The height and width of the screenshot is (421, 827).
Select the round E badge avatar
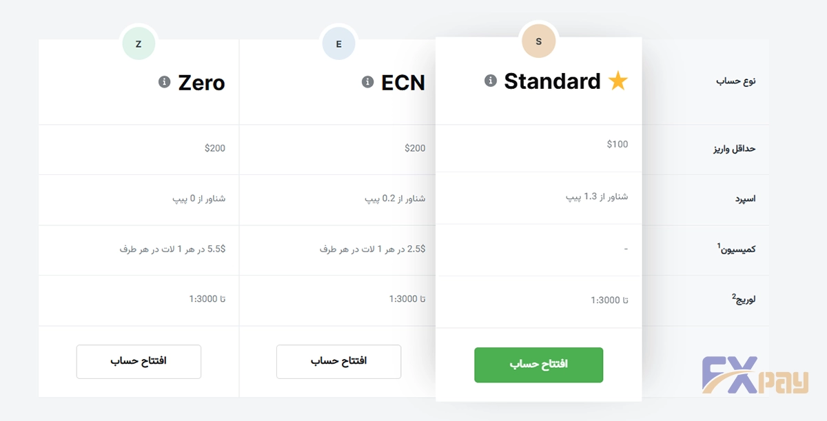[x=338, y=44]
